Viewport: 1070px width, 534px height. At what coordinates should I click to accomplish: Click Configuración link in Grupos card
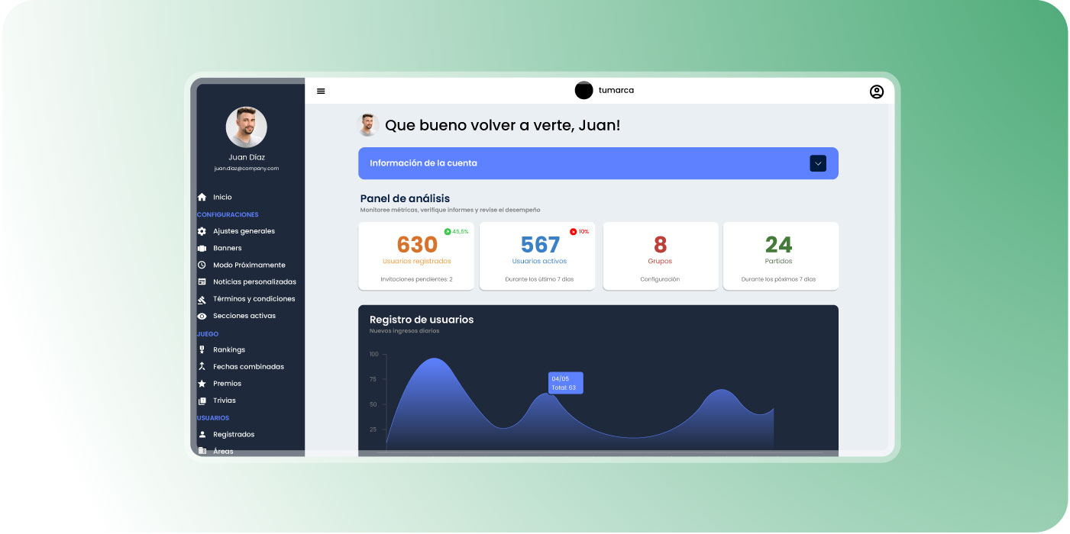coord(660,279)
